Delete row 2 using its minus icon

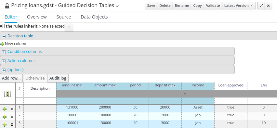coord(12,117)
